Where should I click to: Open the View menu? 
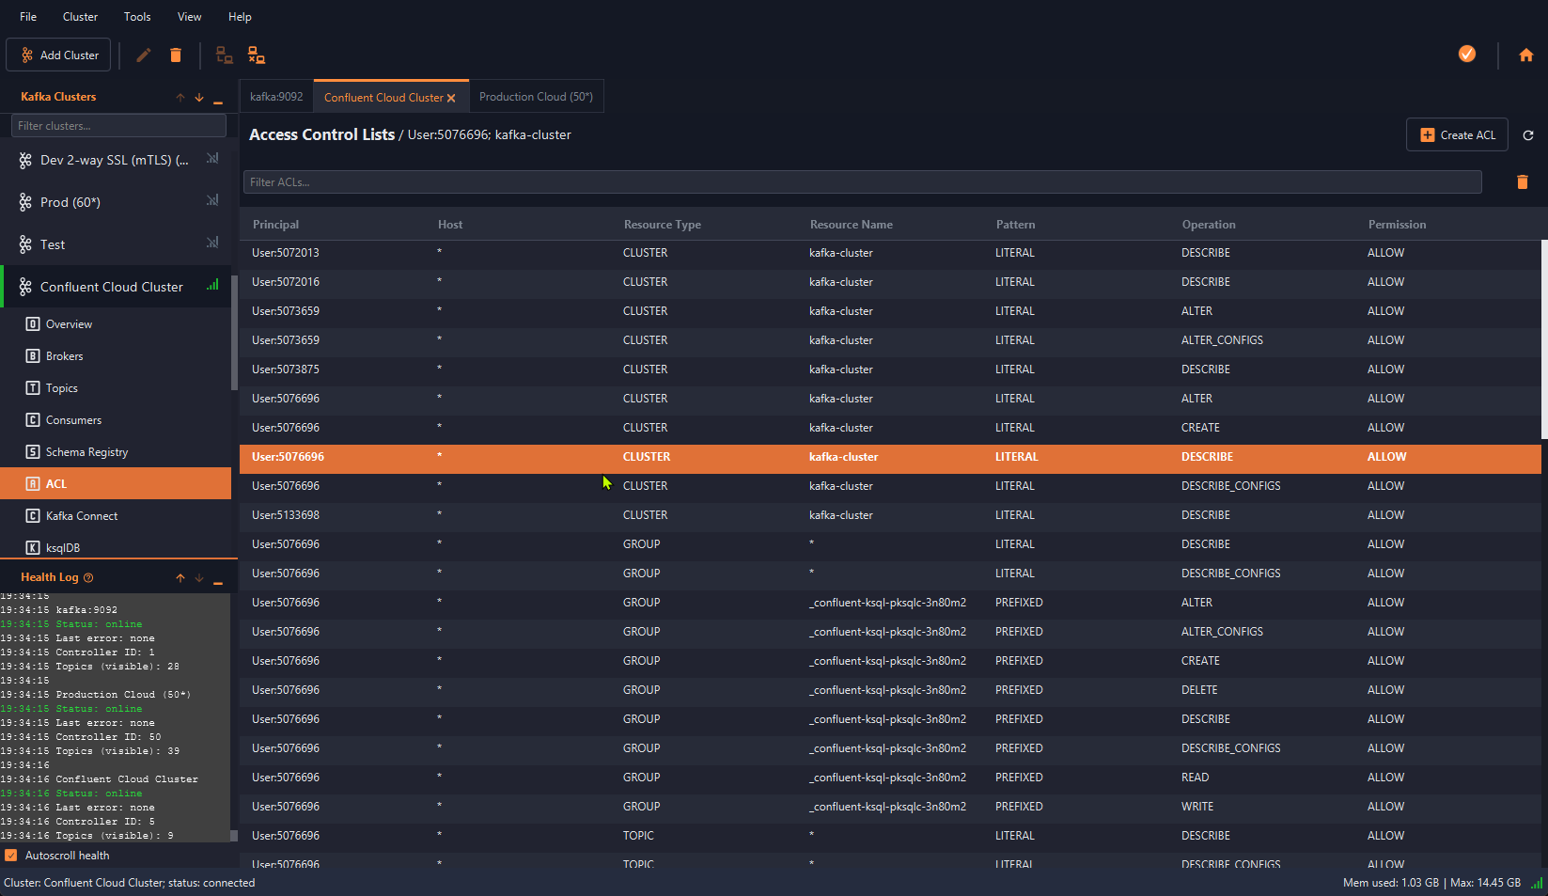pos(189,16)
